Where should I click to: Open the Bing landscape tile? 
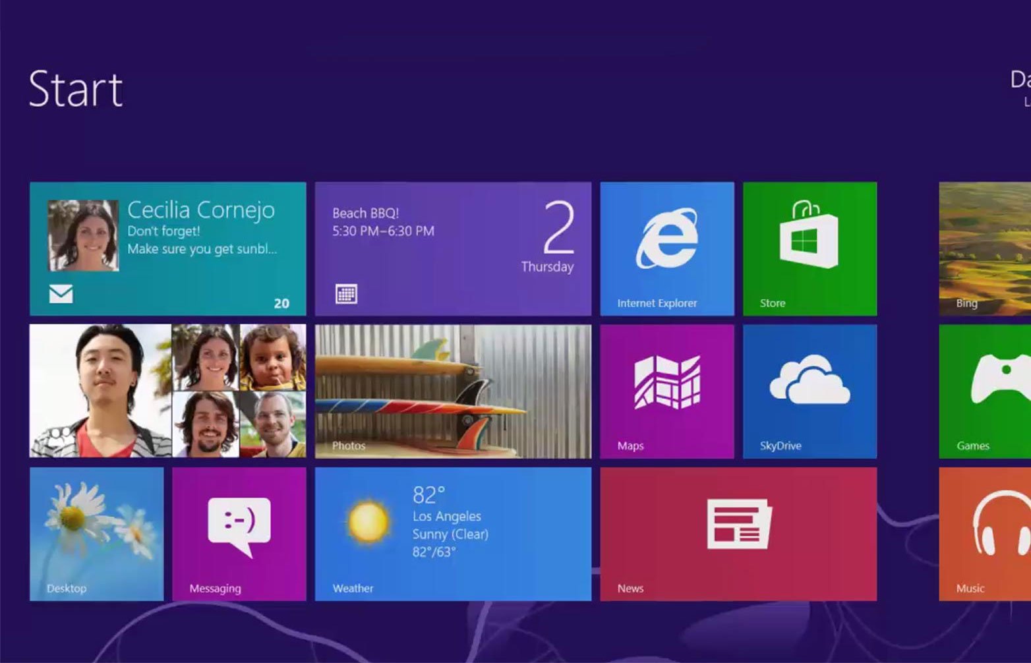[985, 248]
